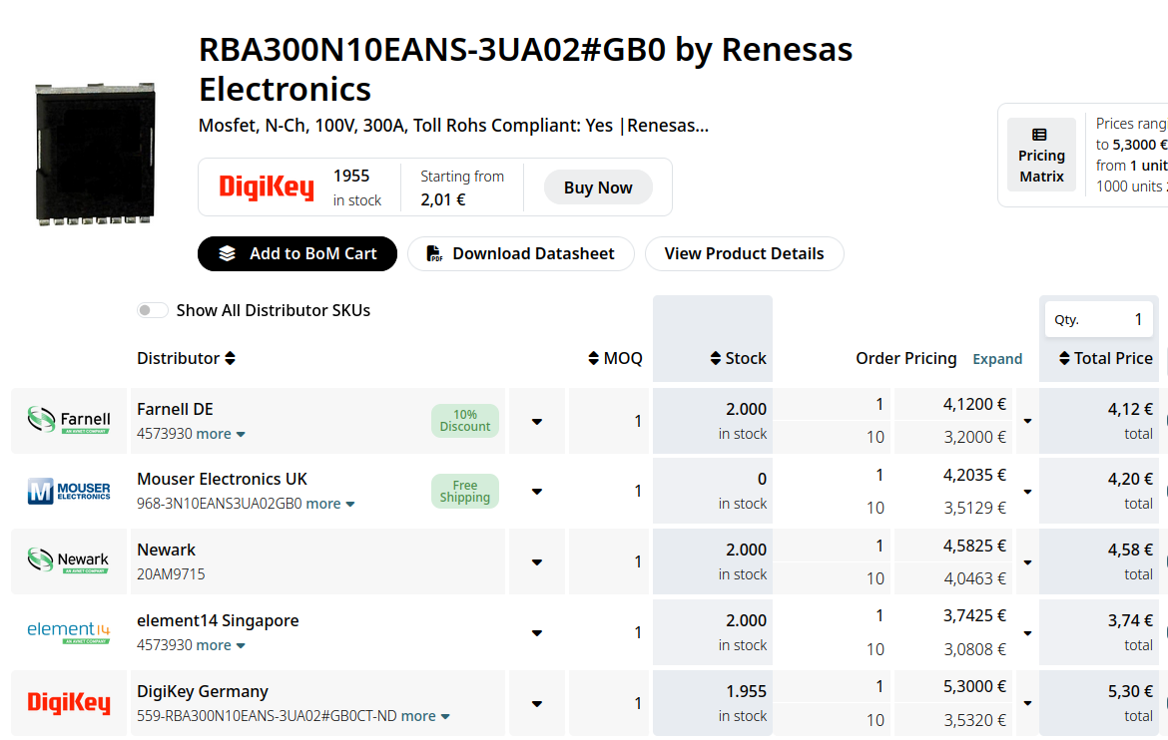
Task: Click the Qty. input field
Action: pyautogui.click(x=1099, y=319)
